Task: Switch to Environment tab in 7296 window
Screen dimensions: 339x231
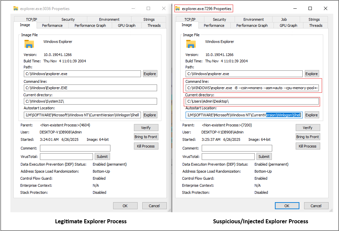Action: pos(253,19)
